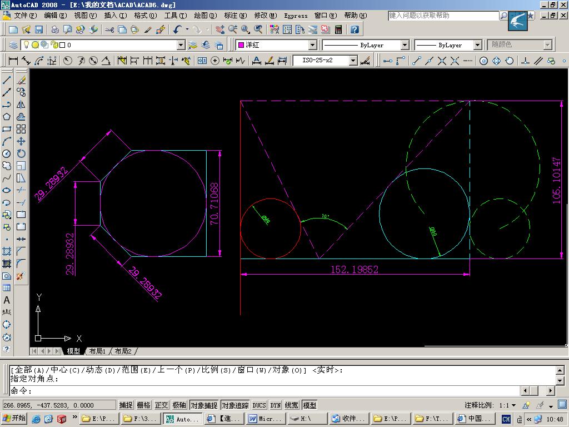Activate the Move tool

click(x=21, y=141)
